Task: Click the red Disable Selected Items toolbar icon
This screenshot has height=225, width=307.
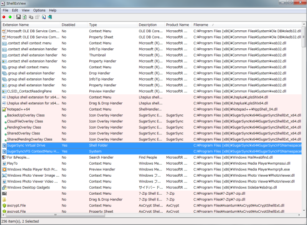Action: coord(4,17)
